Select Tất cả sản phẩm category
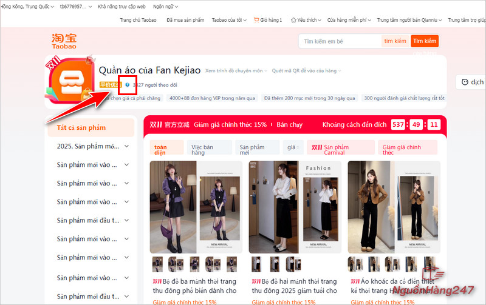This screenshot has height=305, width=486. [x=91, y=128]
